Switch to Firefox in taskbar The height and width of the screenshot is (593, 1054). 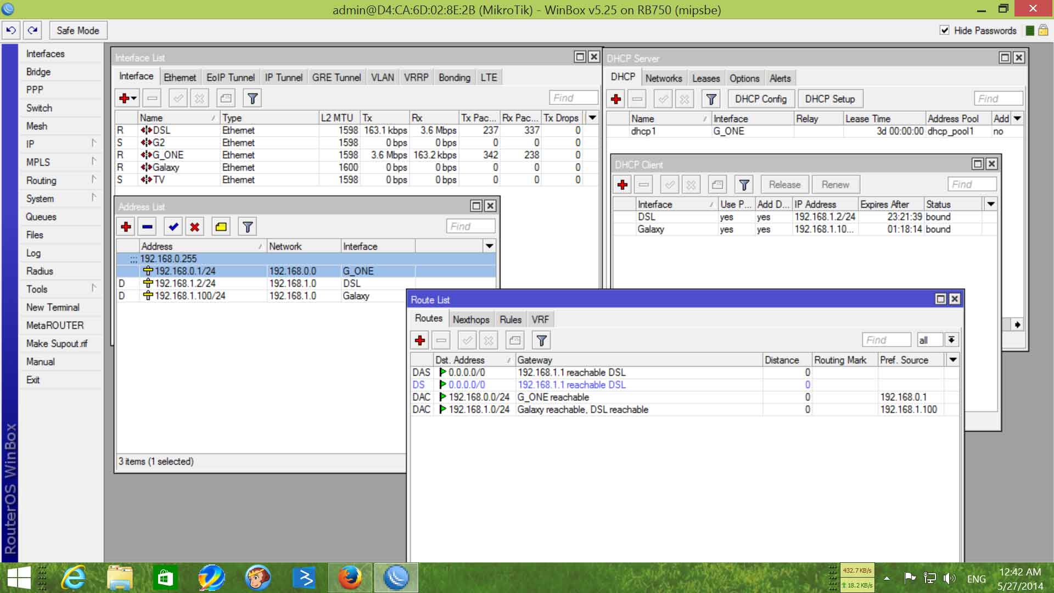(x=350, y=578)
